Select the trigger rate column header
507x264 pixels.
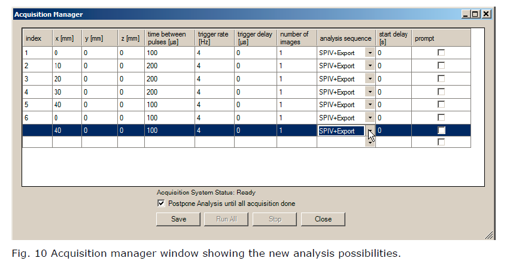point(214,38)
